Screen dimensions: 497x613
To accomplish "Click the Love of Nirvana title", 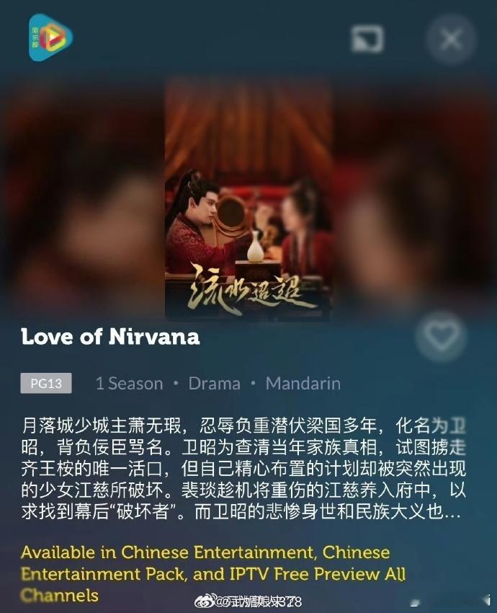I will [110, 337].
